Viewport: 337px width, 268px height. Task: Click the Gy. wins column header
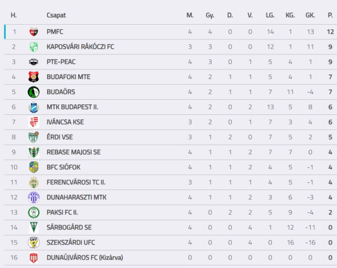click(x=210, y=16)
